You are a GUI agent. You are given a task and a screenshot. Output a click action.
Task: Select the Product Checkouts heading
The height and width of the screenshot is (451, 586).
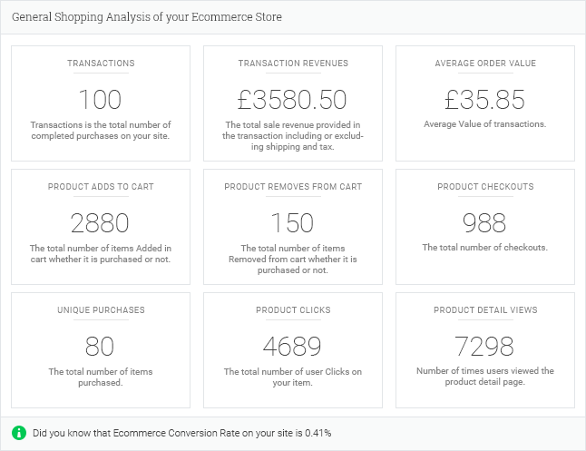(485, 187)
